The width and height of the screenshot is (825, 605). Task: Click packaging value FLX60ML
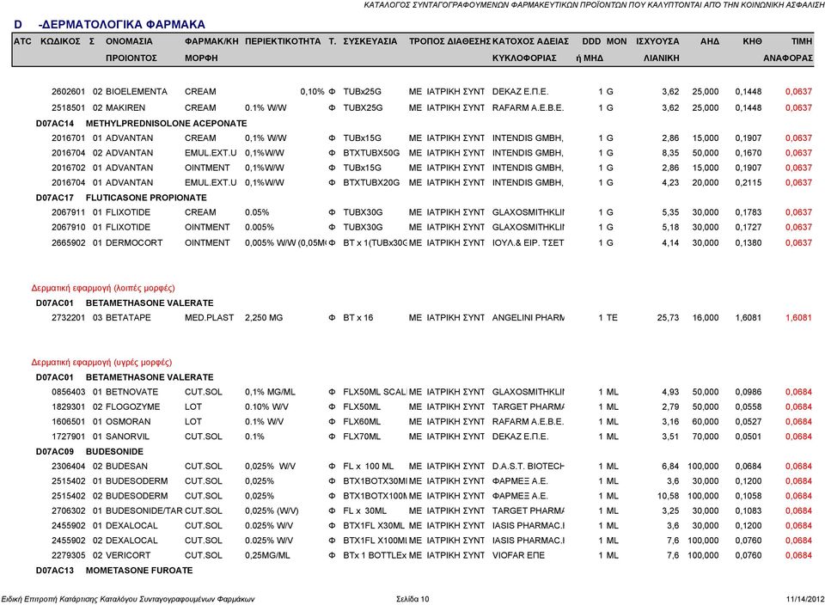coord(362,421)
